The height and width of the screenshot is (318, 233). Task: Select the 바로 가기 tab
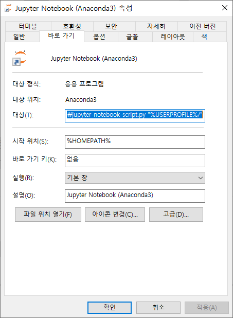coord(61,36)
